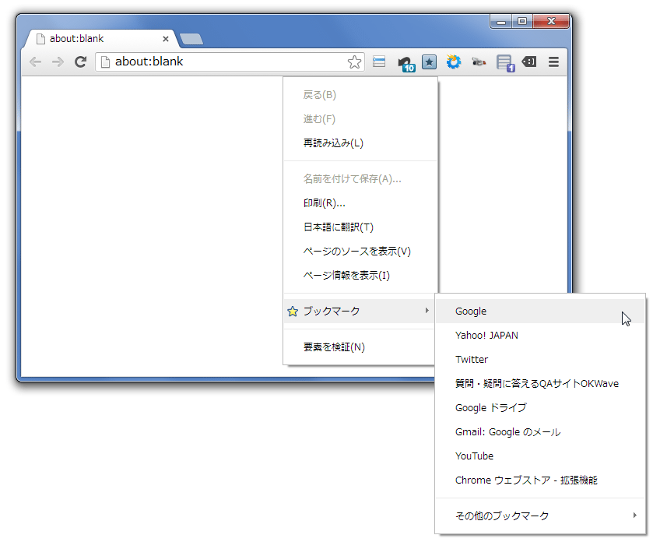The width and height of the screenshot is (653, 542).
Task: Open the extension icon with the 10 badge
Action: (x=406, y=64)
